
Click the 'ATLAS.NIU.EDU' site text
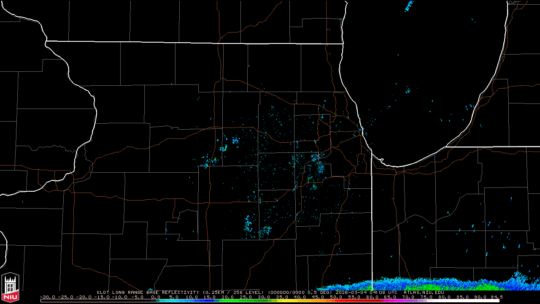click(424, 292)
